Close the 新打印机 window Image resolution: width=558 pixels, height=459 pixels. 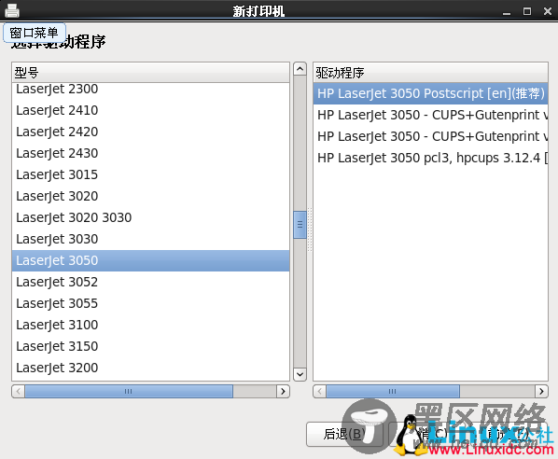click(548, 11)
